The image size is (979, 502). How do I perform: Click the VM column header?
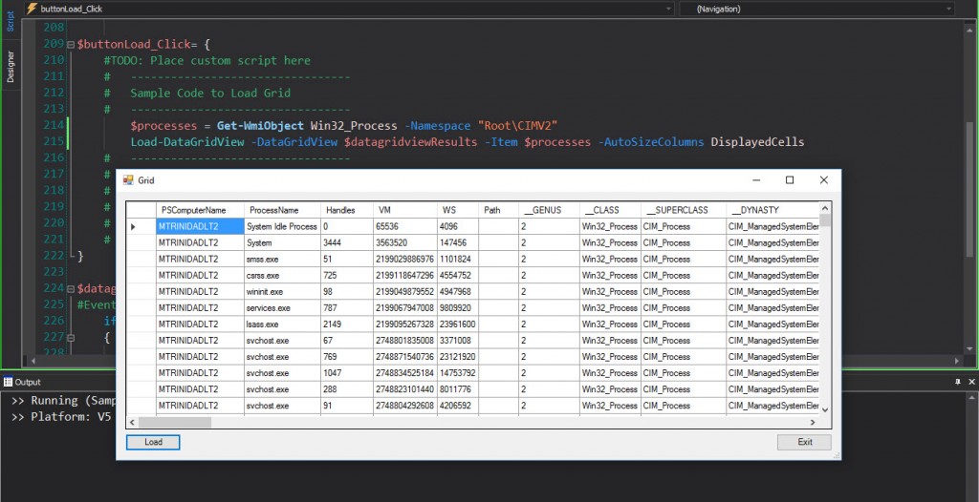tap(404, 210)
